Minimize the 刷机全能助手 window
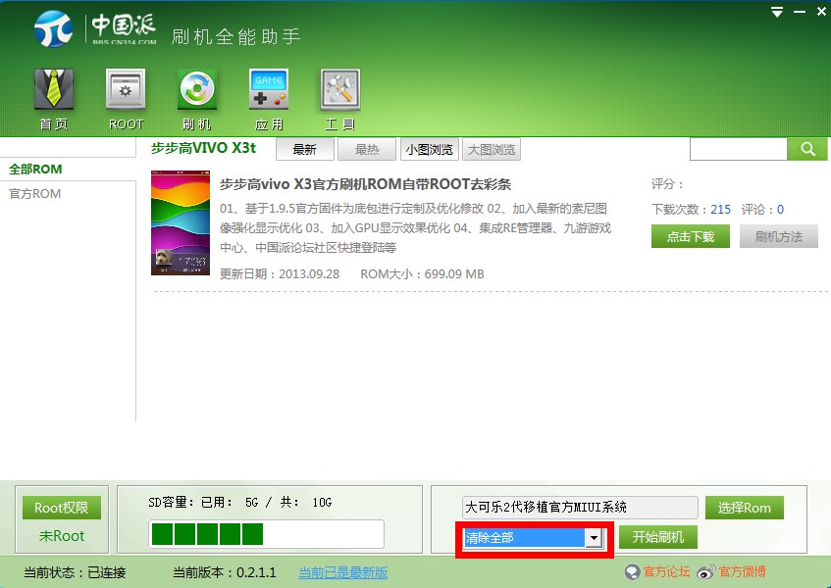Image resolution: width=831 pixels, height=588 pixels. coord(800,12)
